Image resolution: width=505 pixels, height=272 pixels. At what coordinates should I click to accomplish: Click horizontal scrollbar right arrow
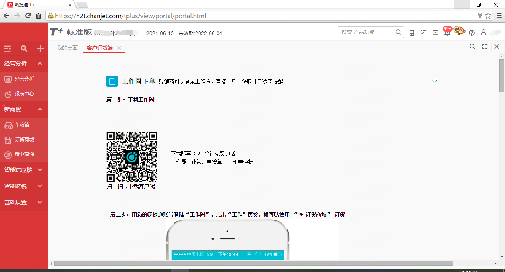[x=495, y=263]
